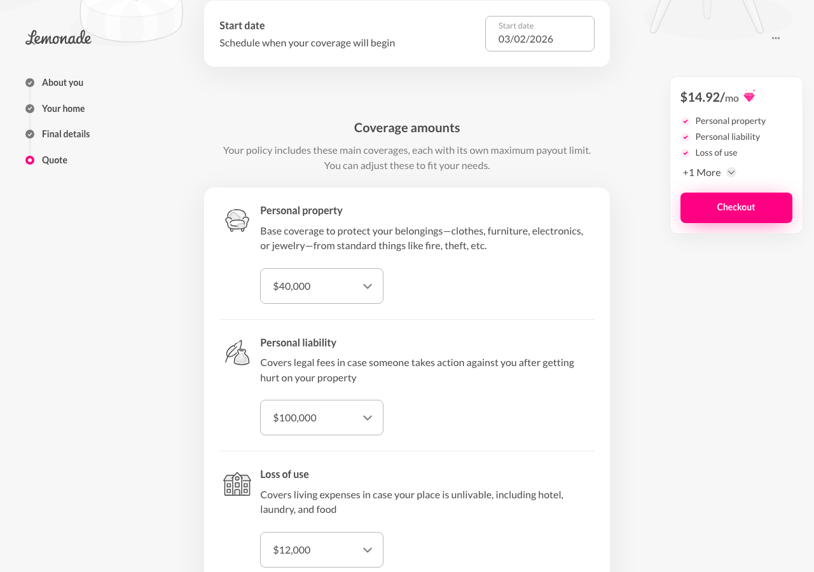Click the pink diamond icon beside the price

pyautogui.click(x=748, y=96)
